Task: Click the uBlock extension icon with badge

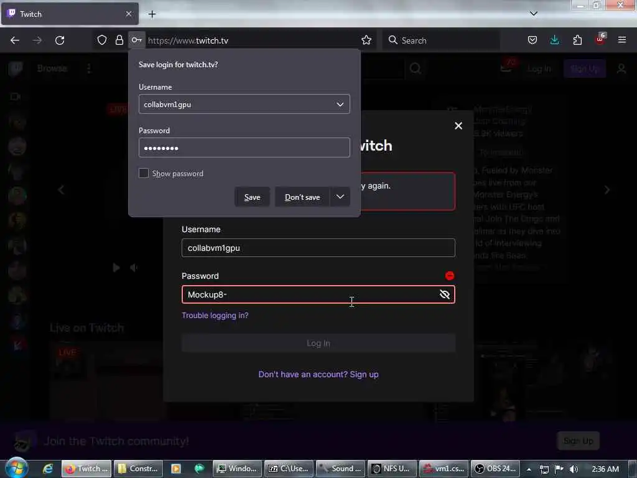Action: tap(600, 39)
